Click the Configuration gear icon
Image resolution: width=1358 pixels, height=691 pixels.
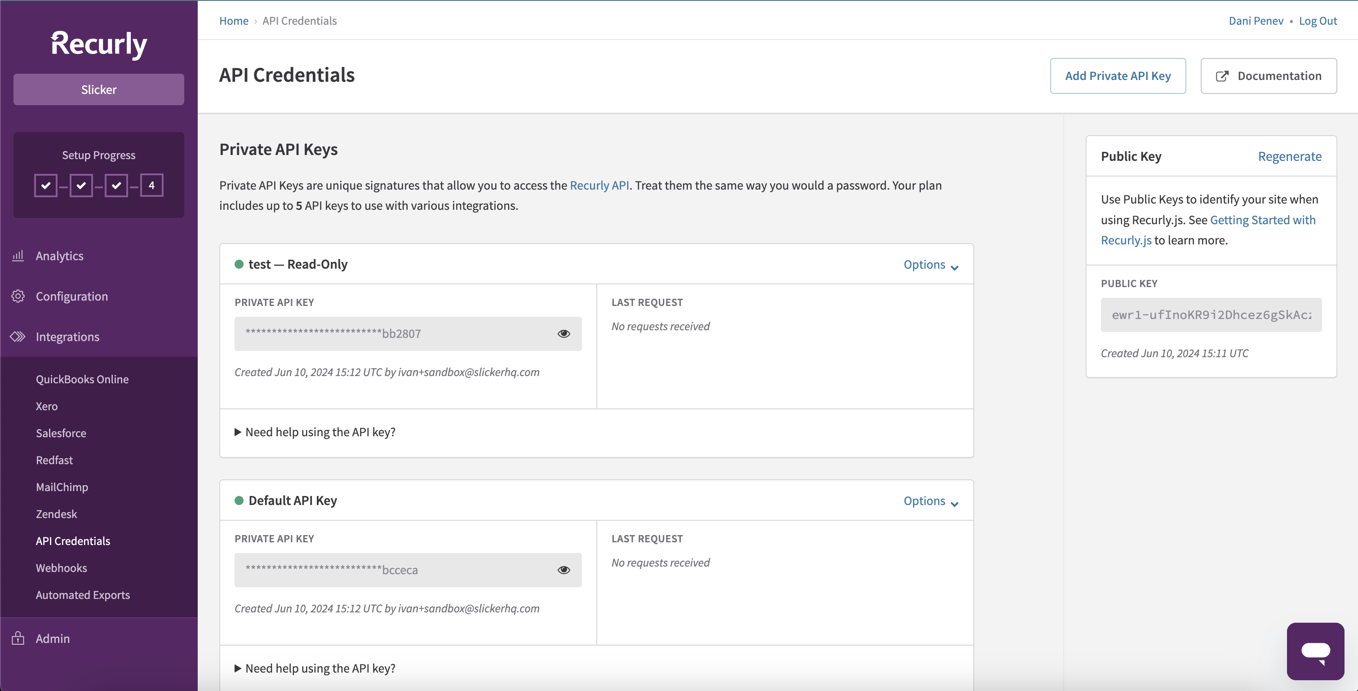(18, 296)
